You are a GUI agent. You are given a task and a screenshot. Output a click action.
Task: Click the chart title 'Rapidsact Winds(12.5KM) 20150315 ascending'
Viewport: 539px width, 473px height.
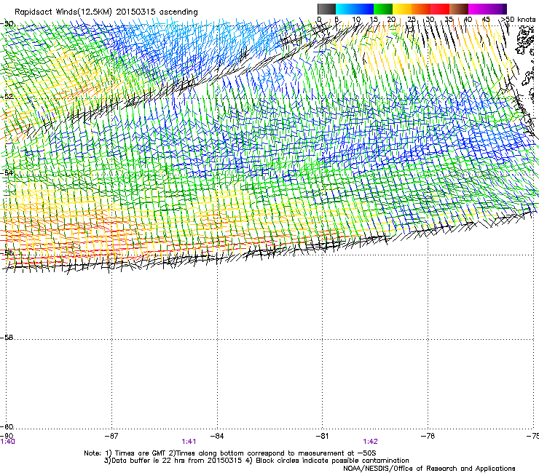point(106,12)
